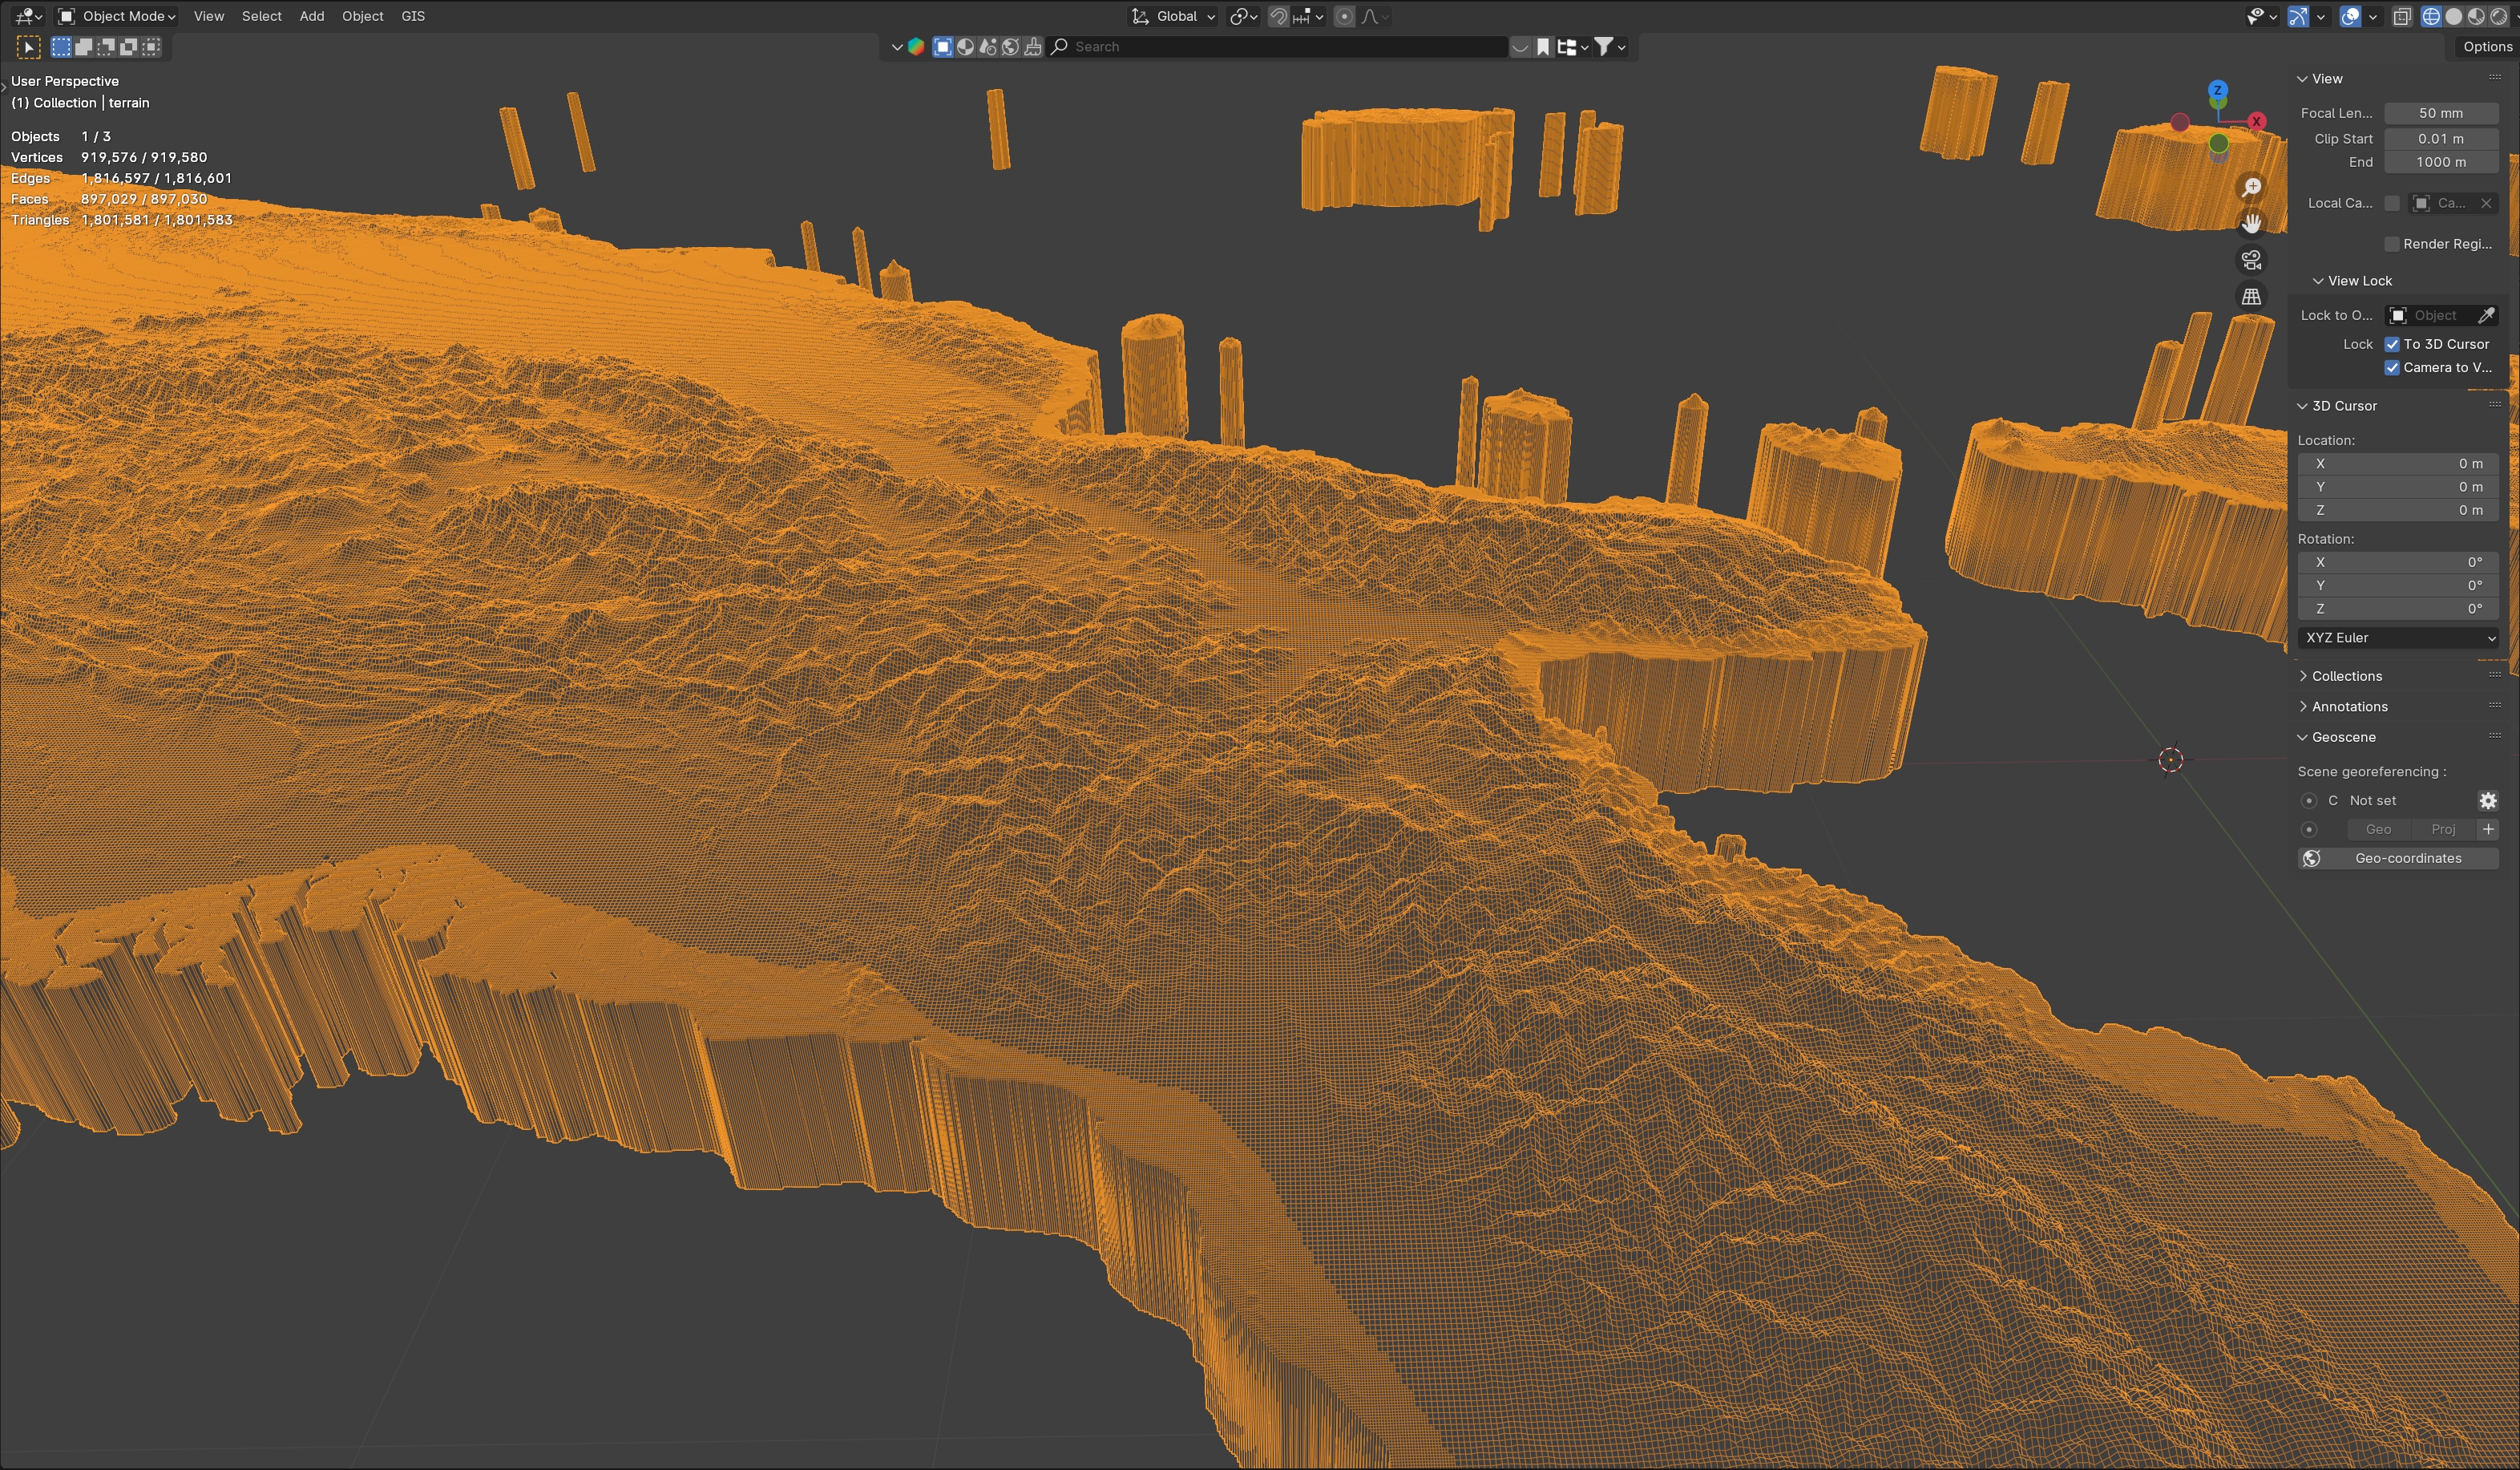Toggle X-ray display icon
This screenshot has width=2520, height=1470.
coord(2402,16)
